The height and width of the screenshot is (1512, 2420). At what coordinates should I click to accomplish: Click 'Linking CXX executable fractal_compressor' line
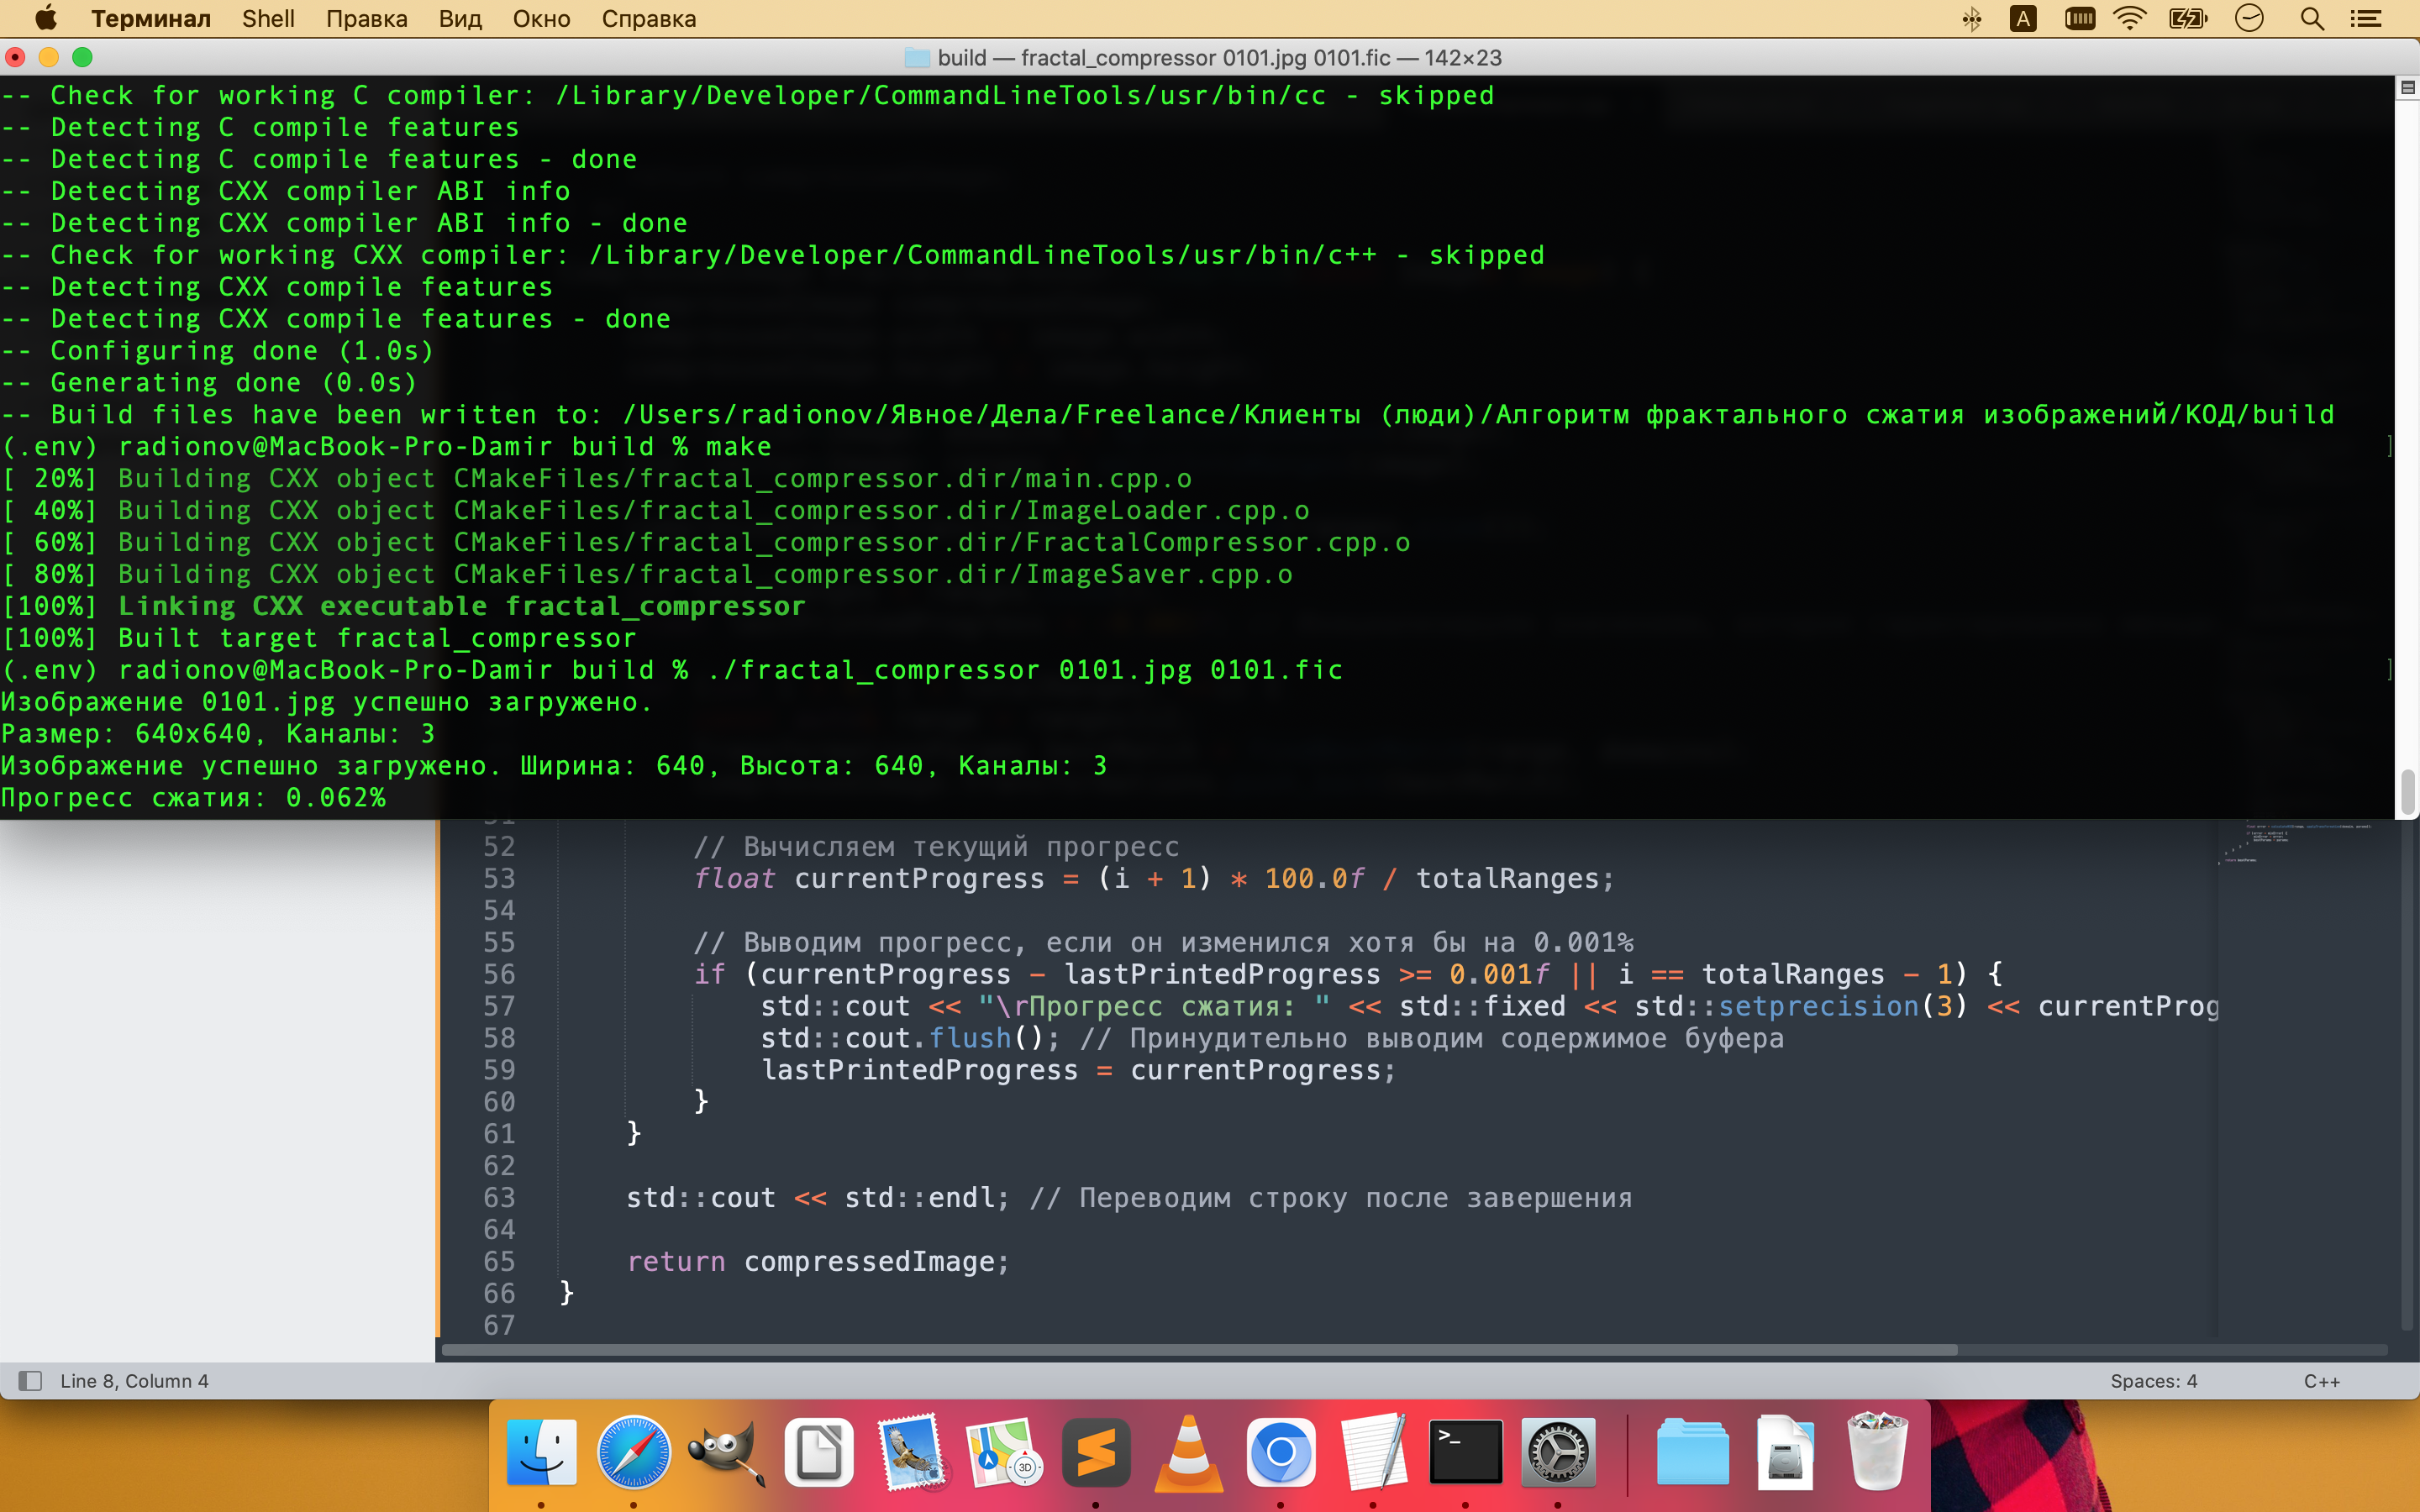pyautogui.click(x=461, y=606)
